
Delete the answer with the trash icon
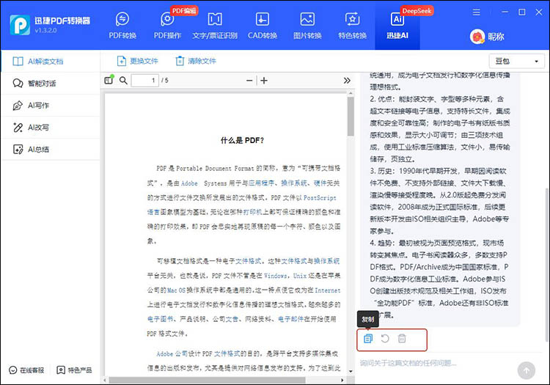[402, 338]
